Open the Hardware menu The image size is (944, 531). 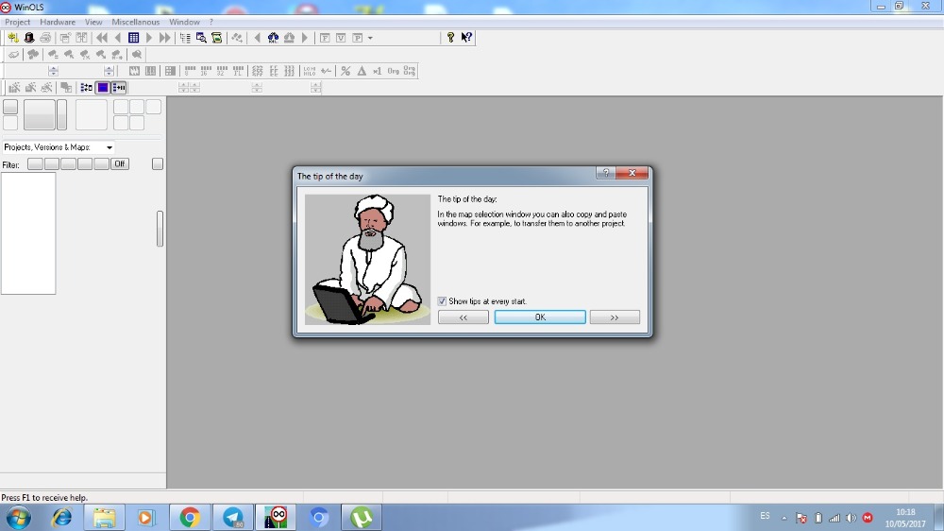pyautogui.click(x=58, y=22)
